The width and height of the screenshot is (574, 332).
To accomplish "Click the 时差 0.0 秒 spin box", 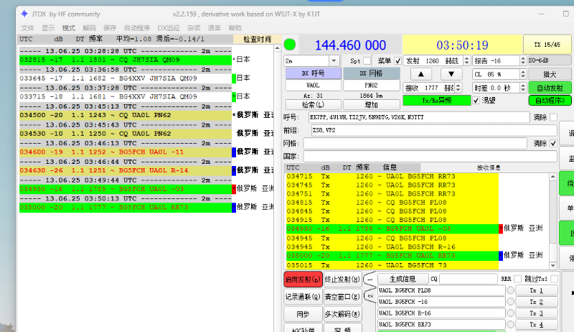I will [x=499, y=88].
